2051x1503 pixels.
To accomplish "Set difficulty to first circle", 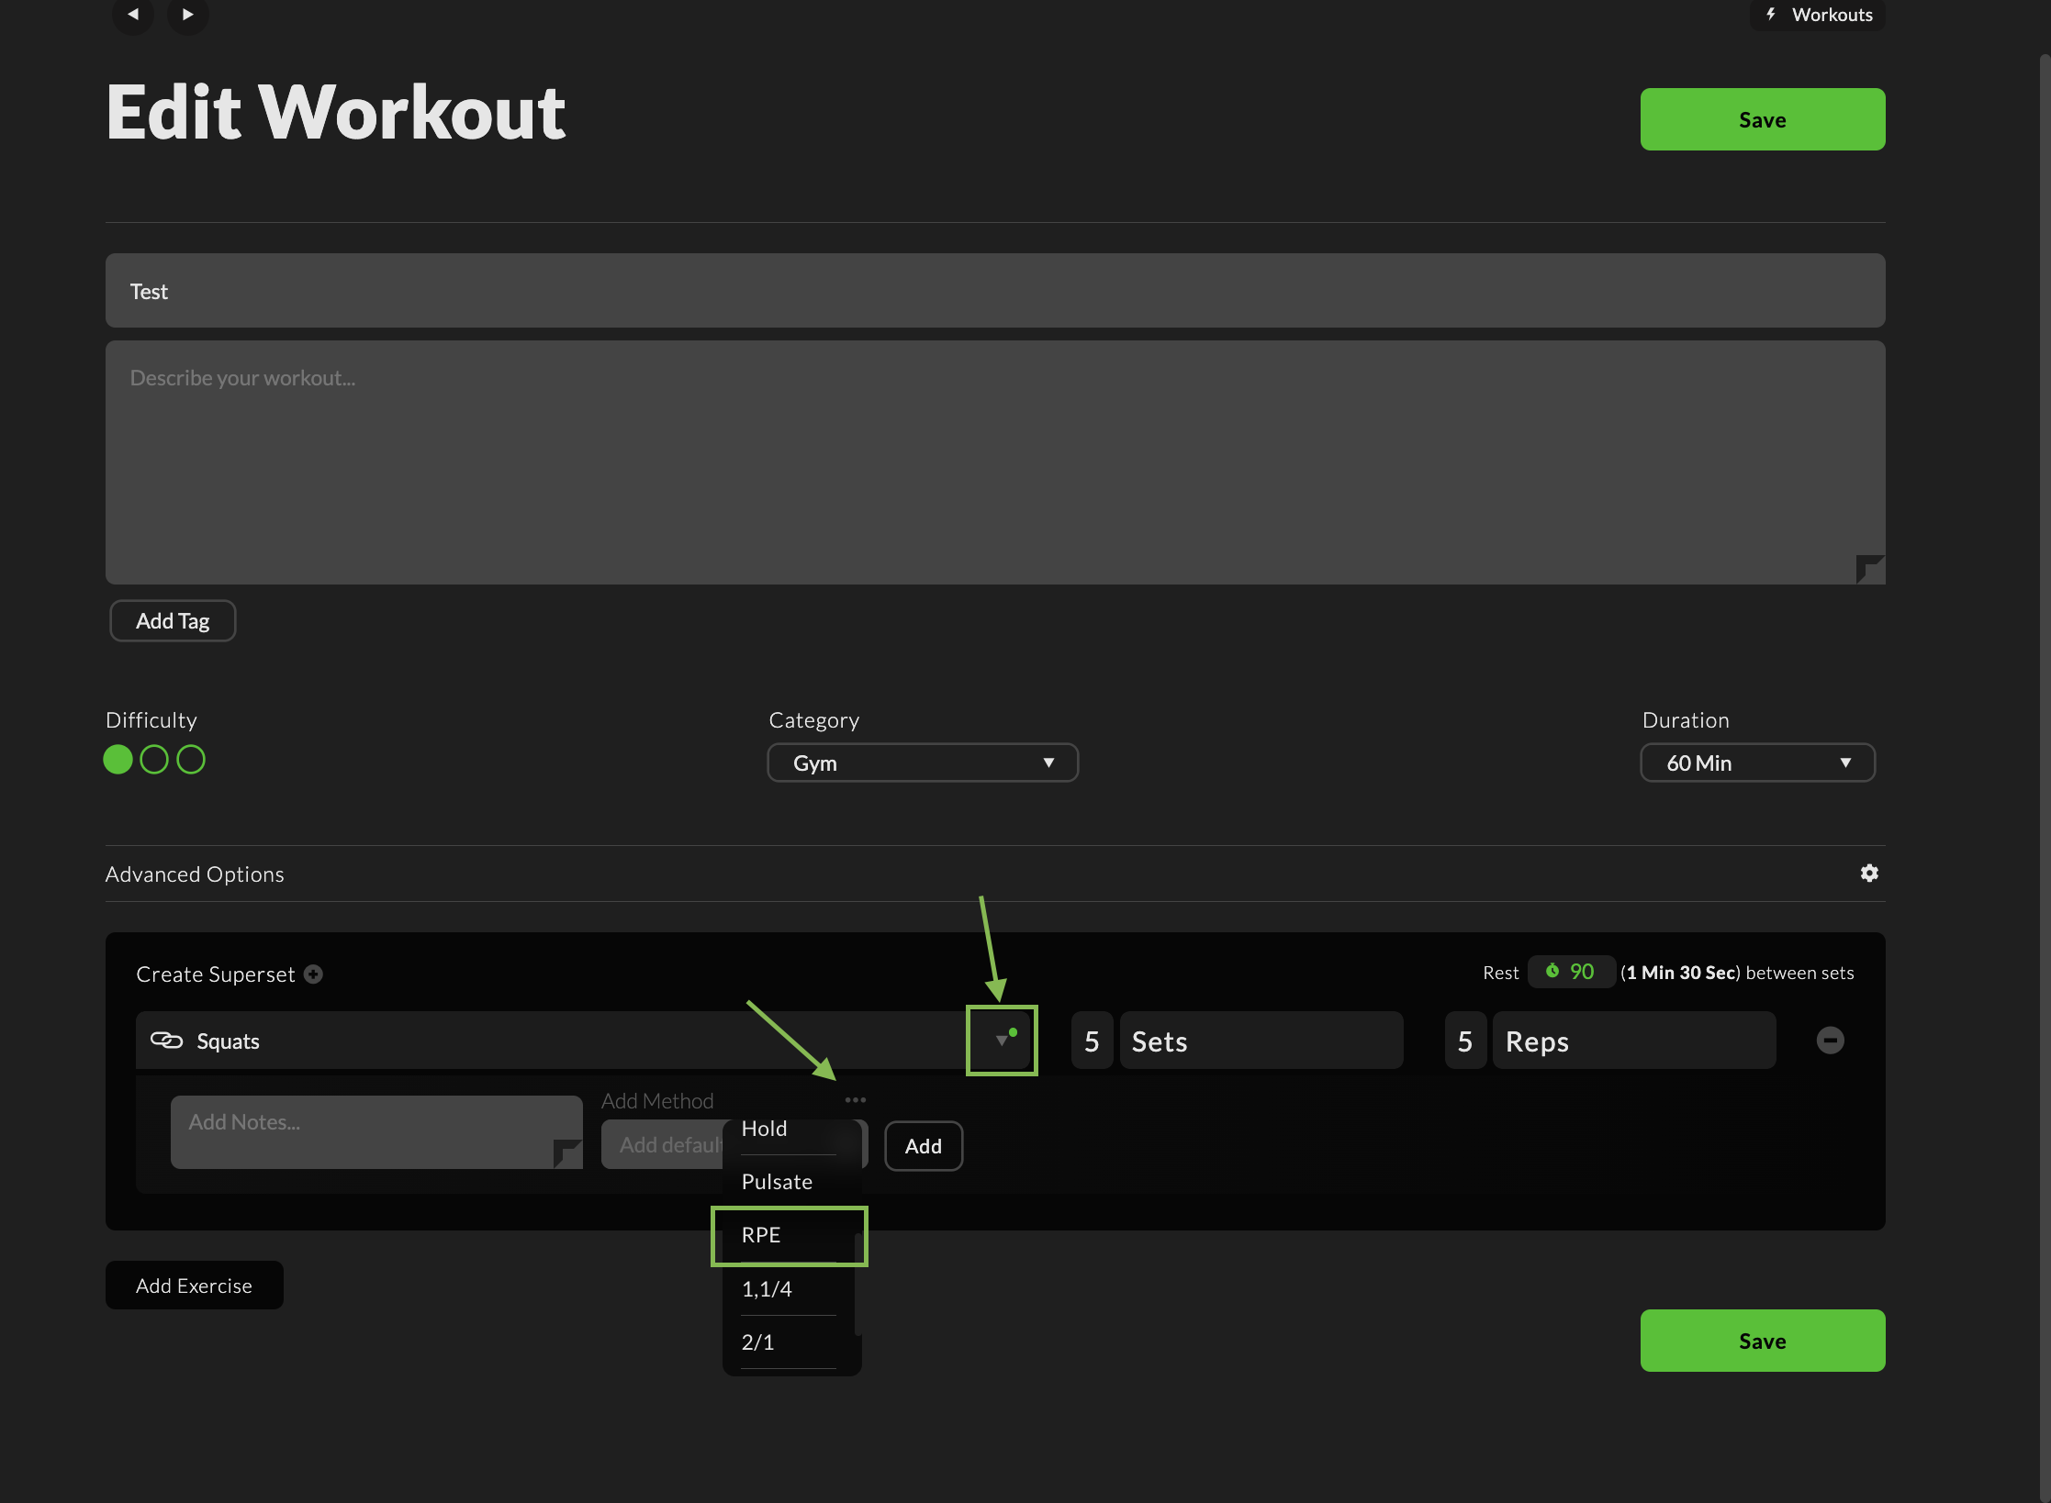I will (x=118, y=759).
